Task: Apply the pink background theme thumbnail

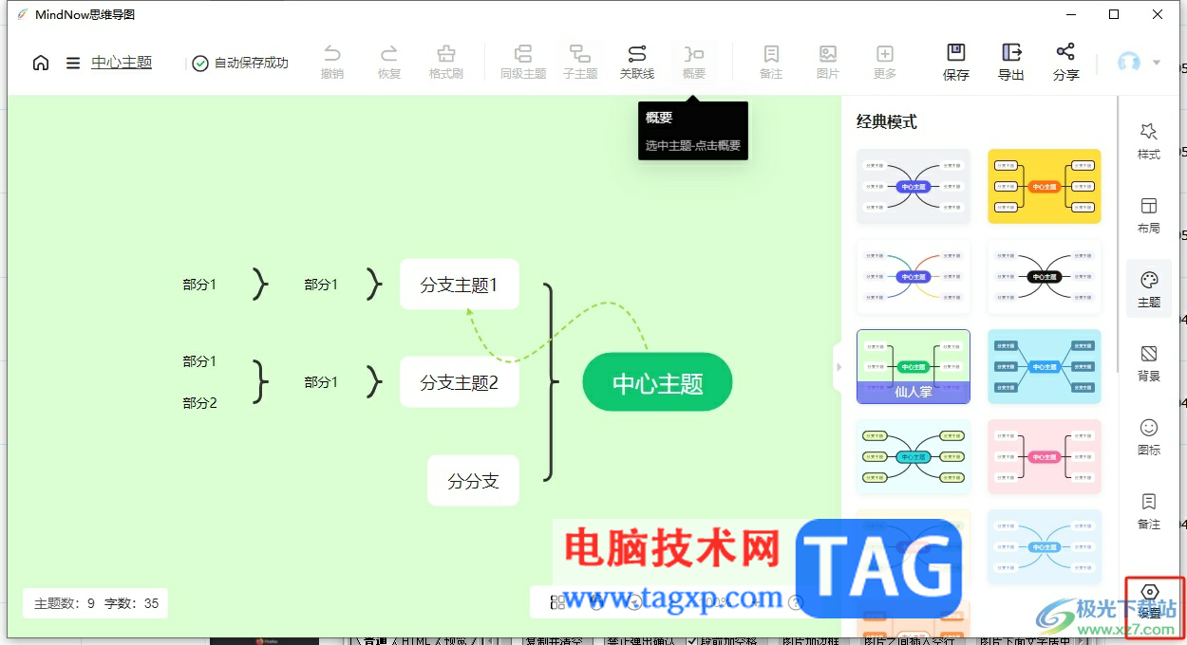Action: click(x=1045, y=456)
